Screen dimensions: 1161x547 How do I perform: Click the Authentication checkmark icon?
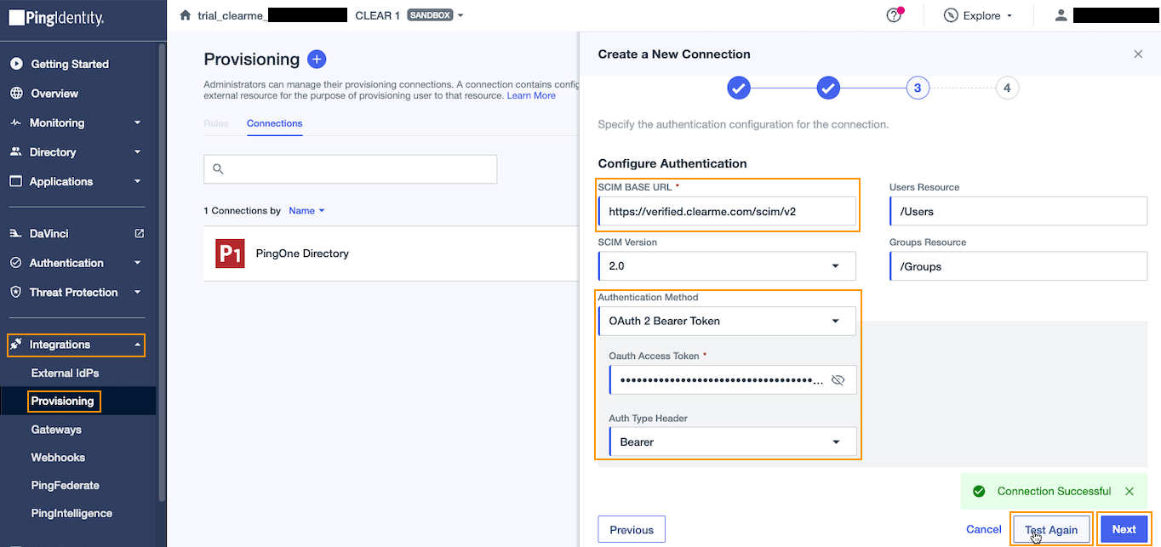pos(15,263)
